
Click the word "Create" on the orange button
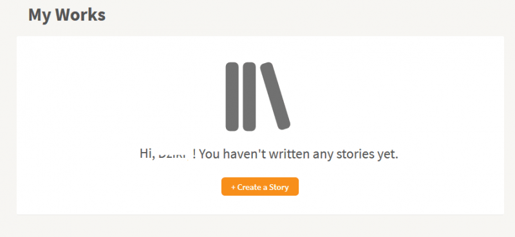click(x=248, y=187)
